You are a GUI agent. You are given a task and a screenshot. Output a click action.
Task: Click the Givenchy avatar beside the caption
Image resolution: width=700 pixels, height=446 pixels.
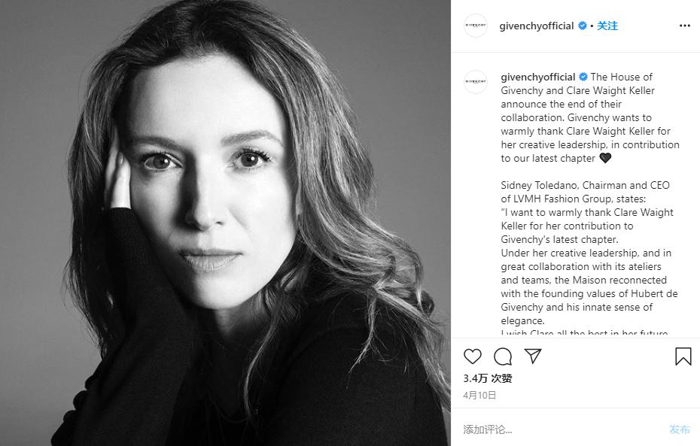(476, 82)
